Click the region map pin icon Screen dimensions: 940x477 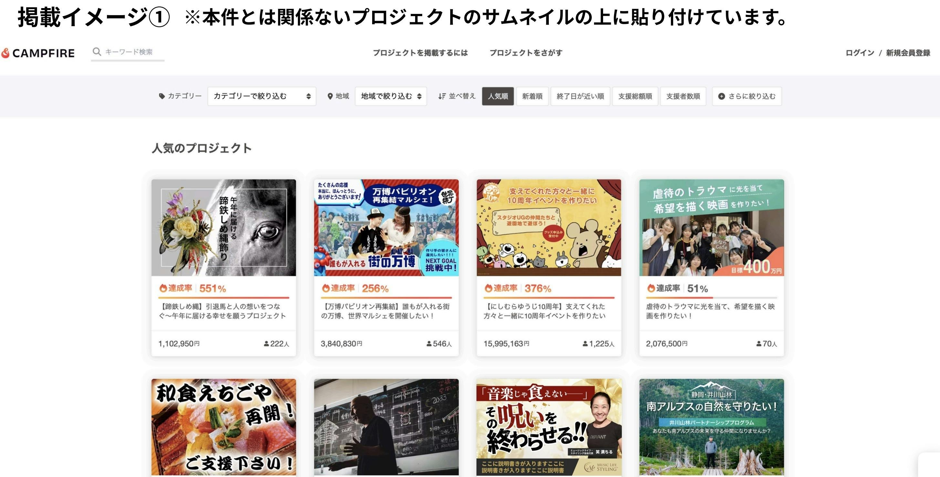click(x=330, y=96)
